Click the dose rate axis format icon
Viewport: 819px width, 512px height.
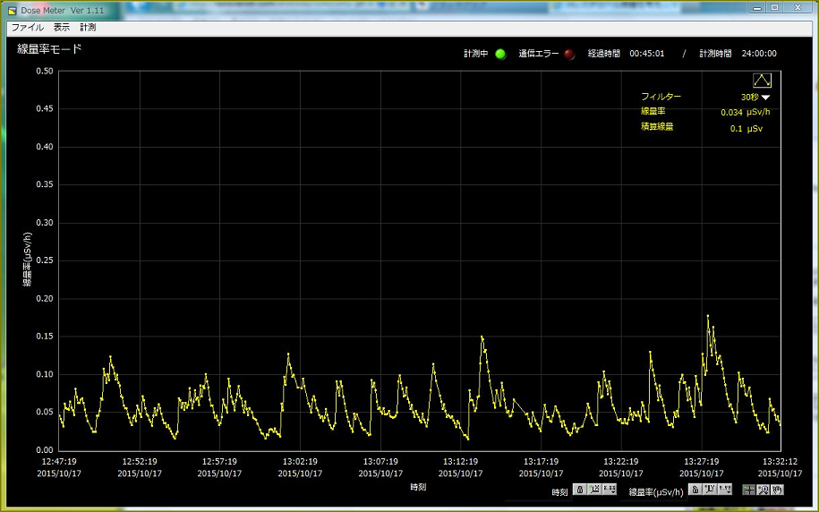pos(725,489)
